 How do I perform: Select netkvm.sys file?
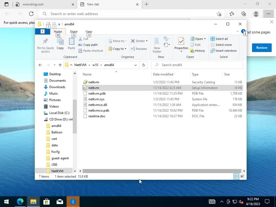(162, 99)
